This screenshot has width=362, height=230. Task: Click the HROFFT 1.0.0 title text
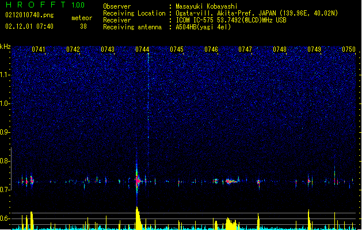click(x=45, y=5)
